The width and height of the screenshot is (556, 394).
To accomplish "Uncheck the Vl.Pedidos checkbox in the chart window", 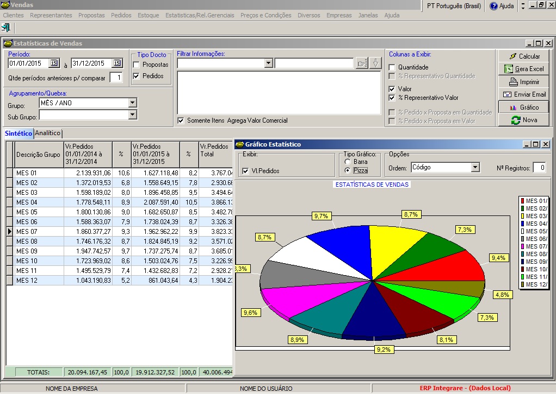I will pos(245,171).
